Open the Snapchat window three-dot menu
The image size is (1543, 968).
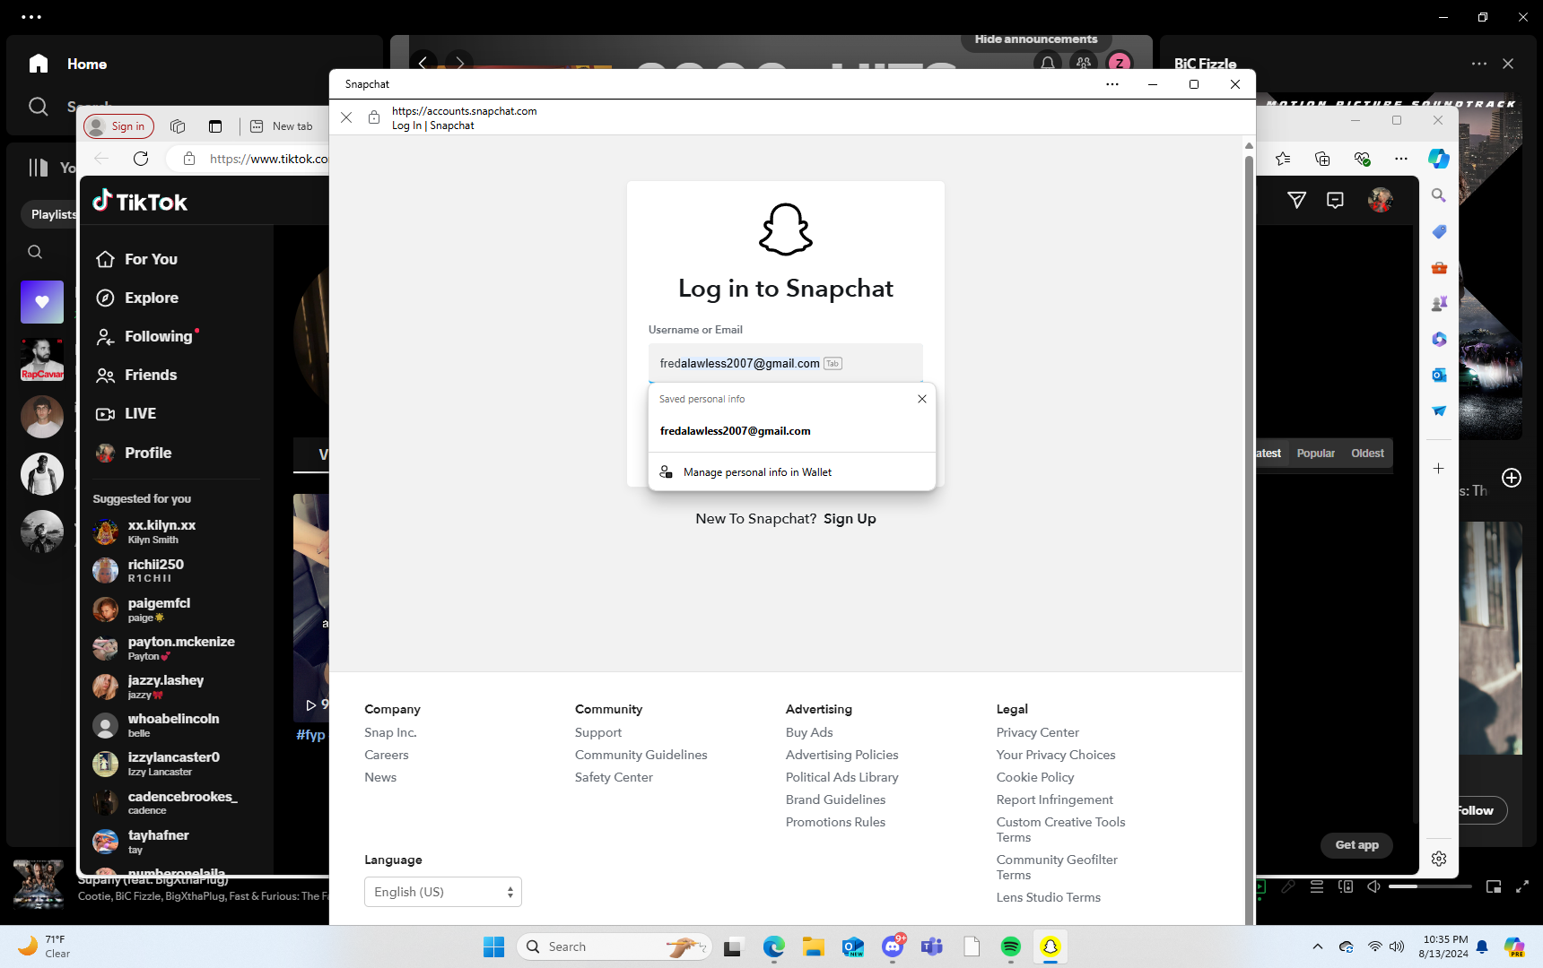pos(1111,84)
